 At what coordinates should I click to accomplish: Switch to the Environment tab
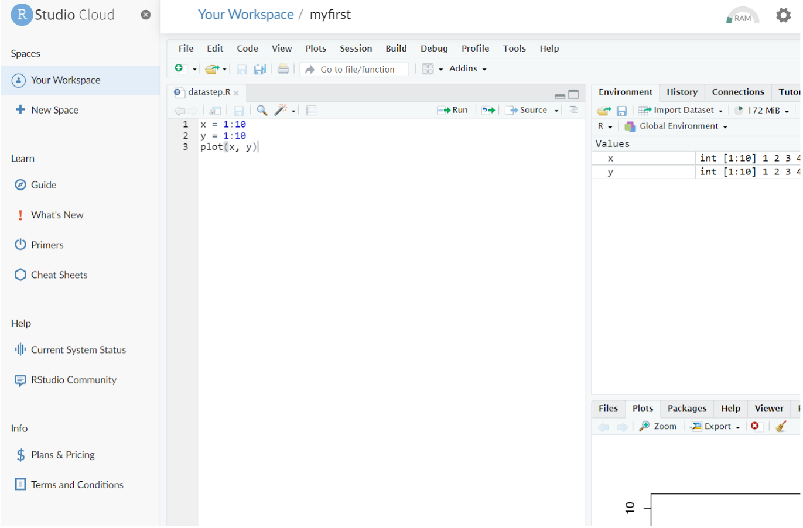point(625,92)
